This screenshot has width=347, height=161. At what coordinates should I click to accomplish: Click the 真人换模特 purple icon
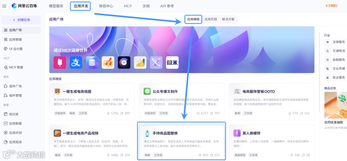point(237,133)
